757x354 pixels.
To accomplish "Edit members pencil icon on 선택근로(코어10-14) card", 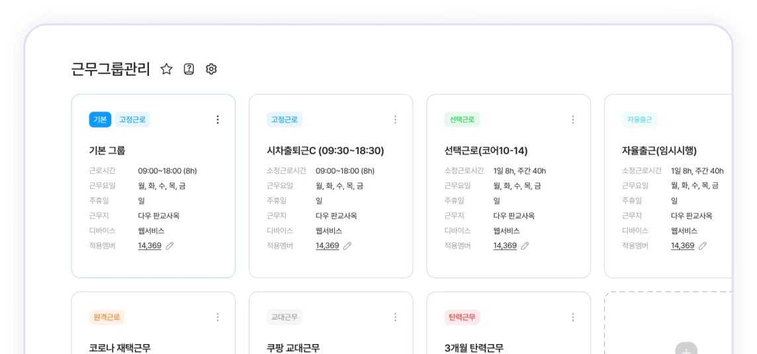I will coord(525,246).
